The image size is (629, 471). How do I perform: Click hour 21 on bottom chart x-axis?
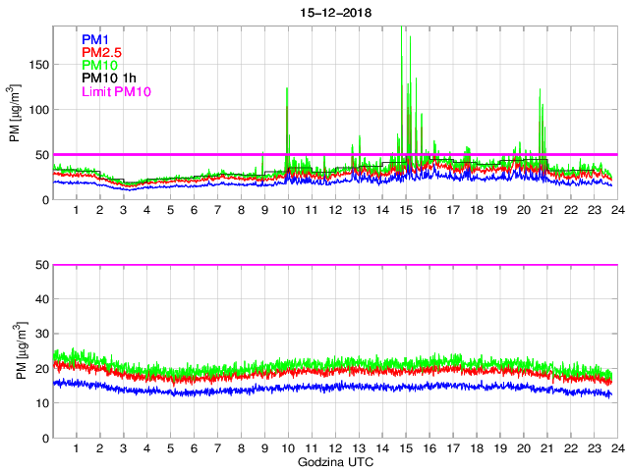(546, 448)
